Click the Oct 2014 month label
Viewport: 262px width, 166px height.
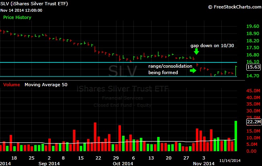pyautogui.click(x=123, y=164)
